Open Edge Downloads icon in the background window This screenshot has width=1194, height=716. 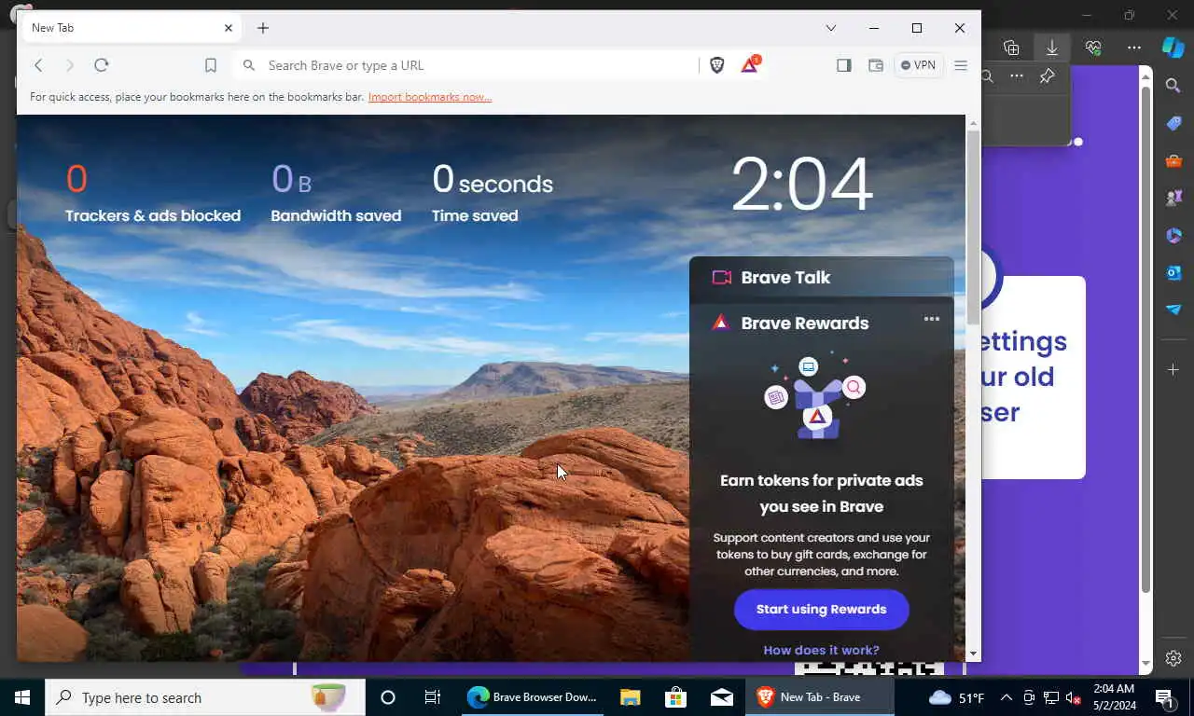click(x=1052, y=48)
